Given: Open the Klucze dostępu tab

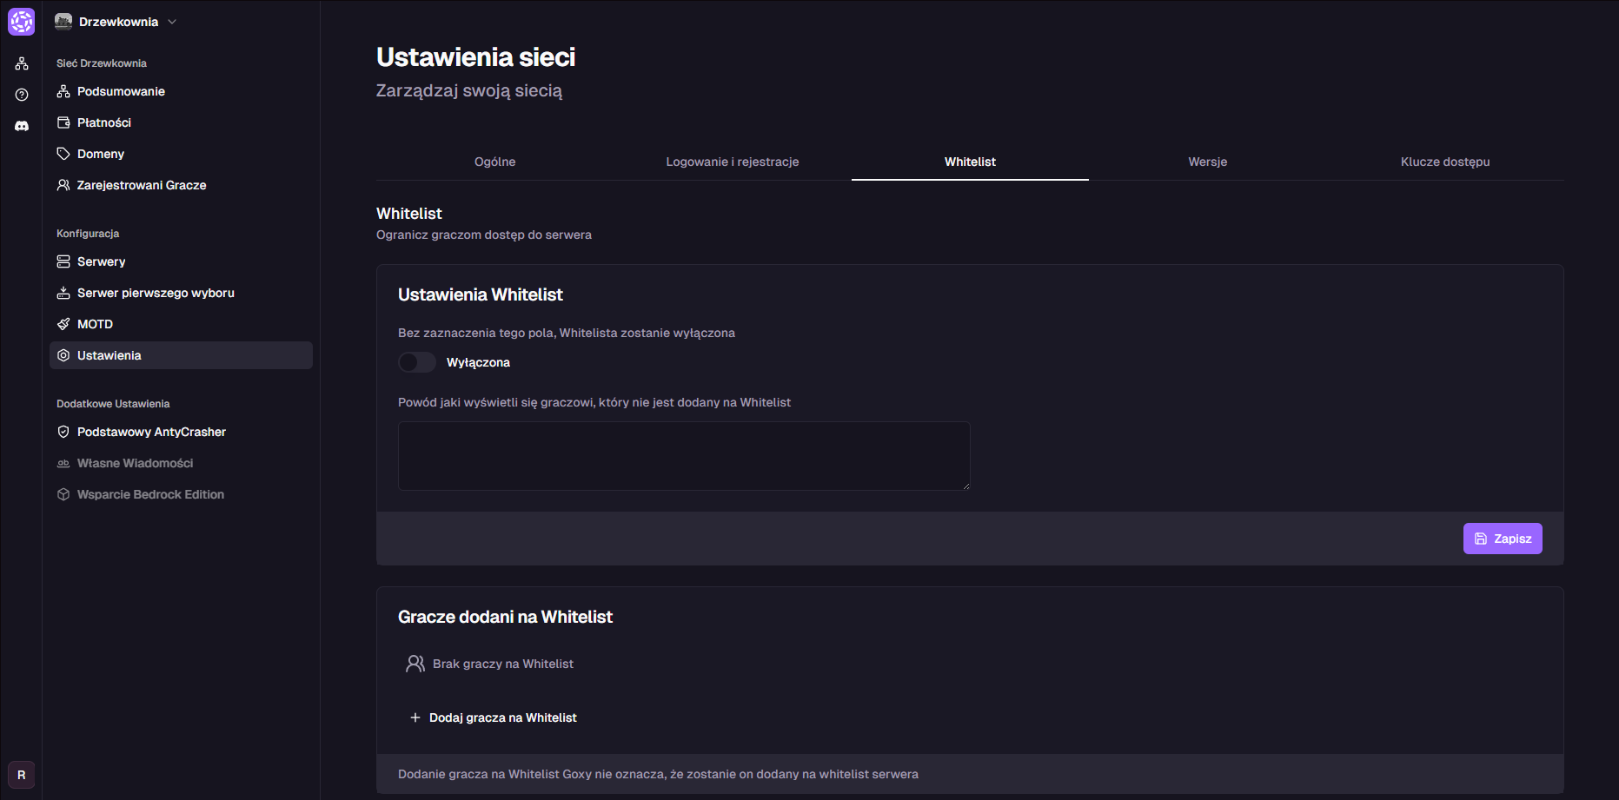Looking at the screenshot, I should pos(1444,162).
